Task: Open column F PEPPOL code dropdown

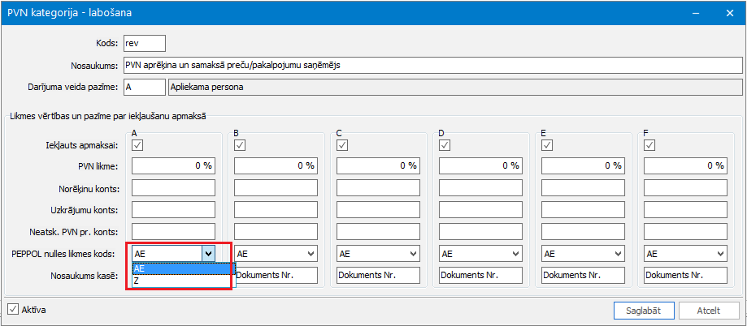Action: (685, 254)
